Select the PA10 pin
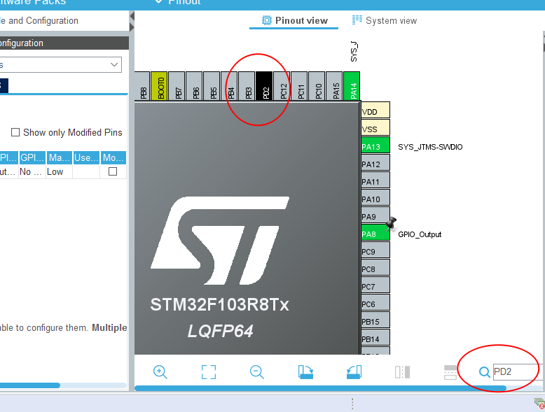 pos(375,197)
